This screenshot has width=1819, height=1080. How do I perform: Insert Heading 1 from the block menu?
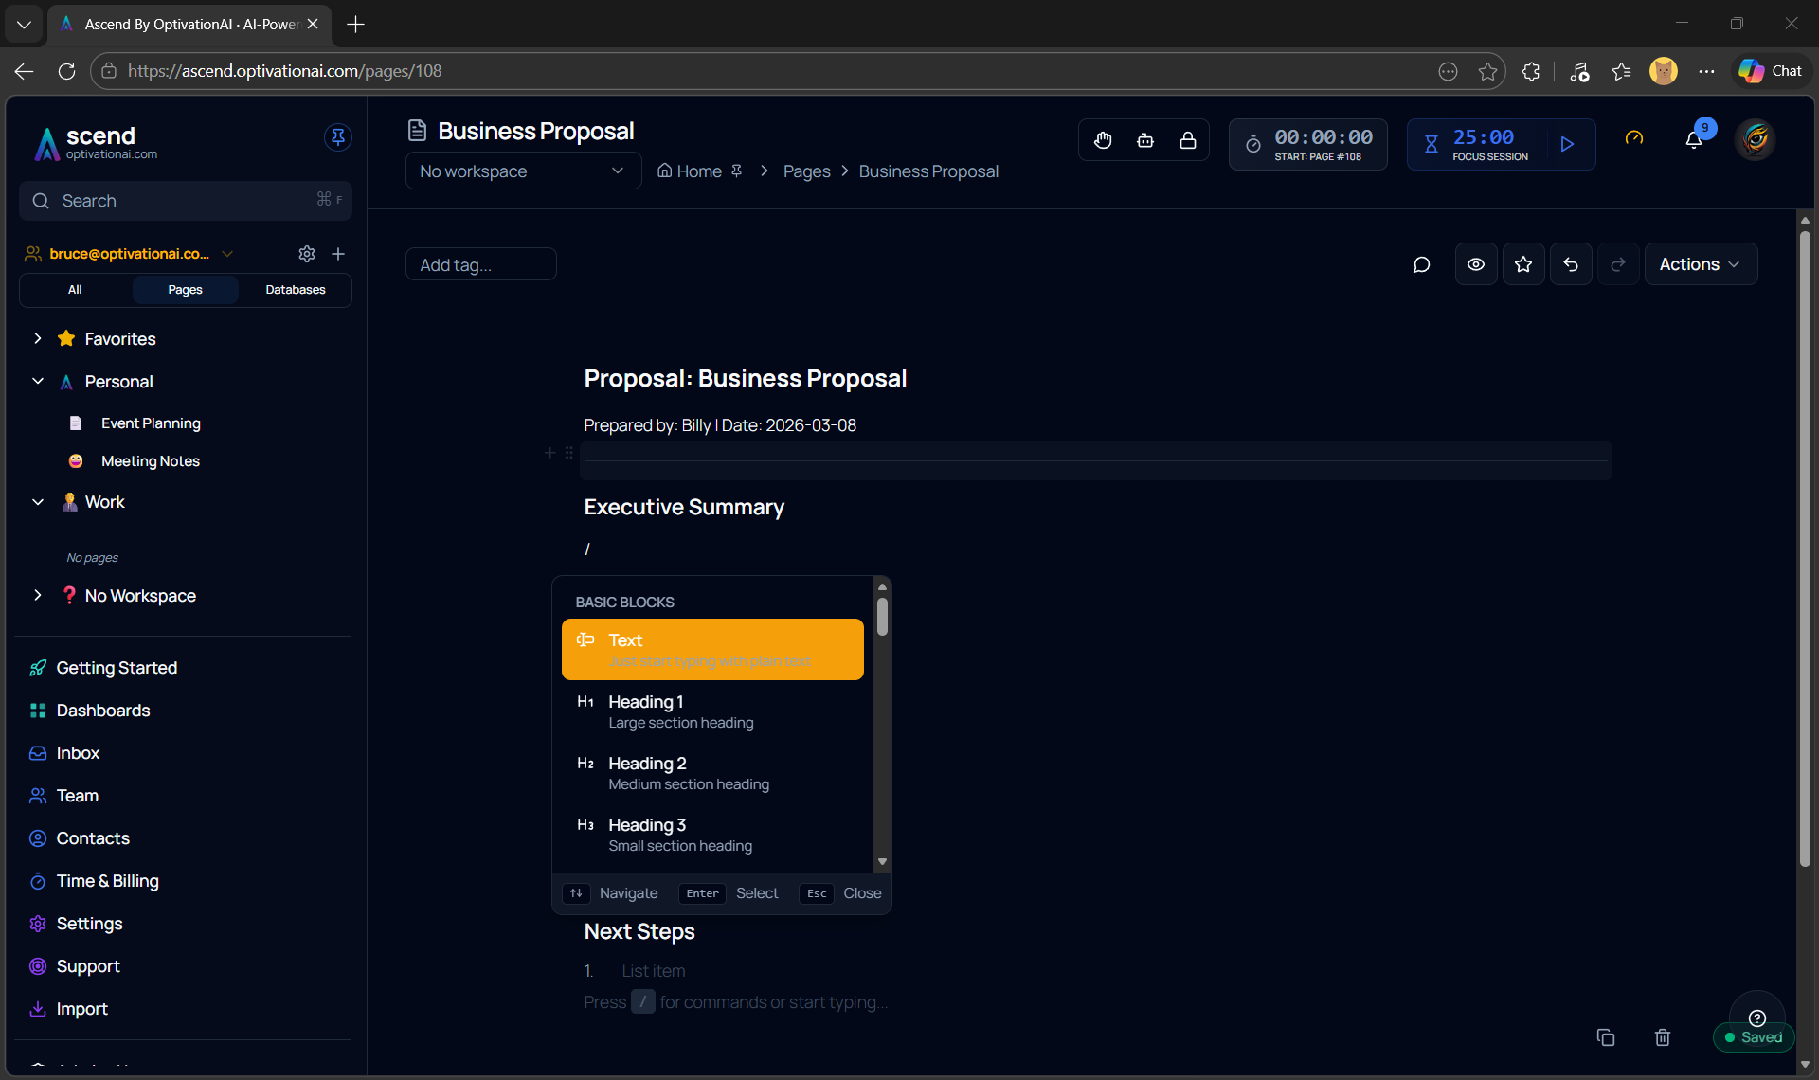[x=712, y=711]
